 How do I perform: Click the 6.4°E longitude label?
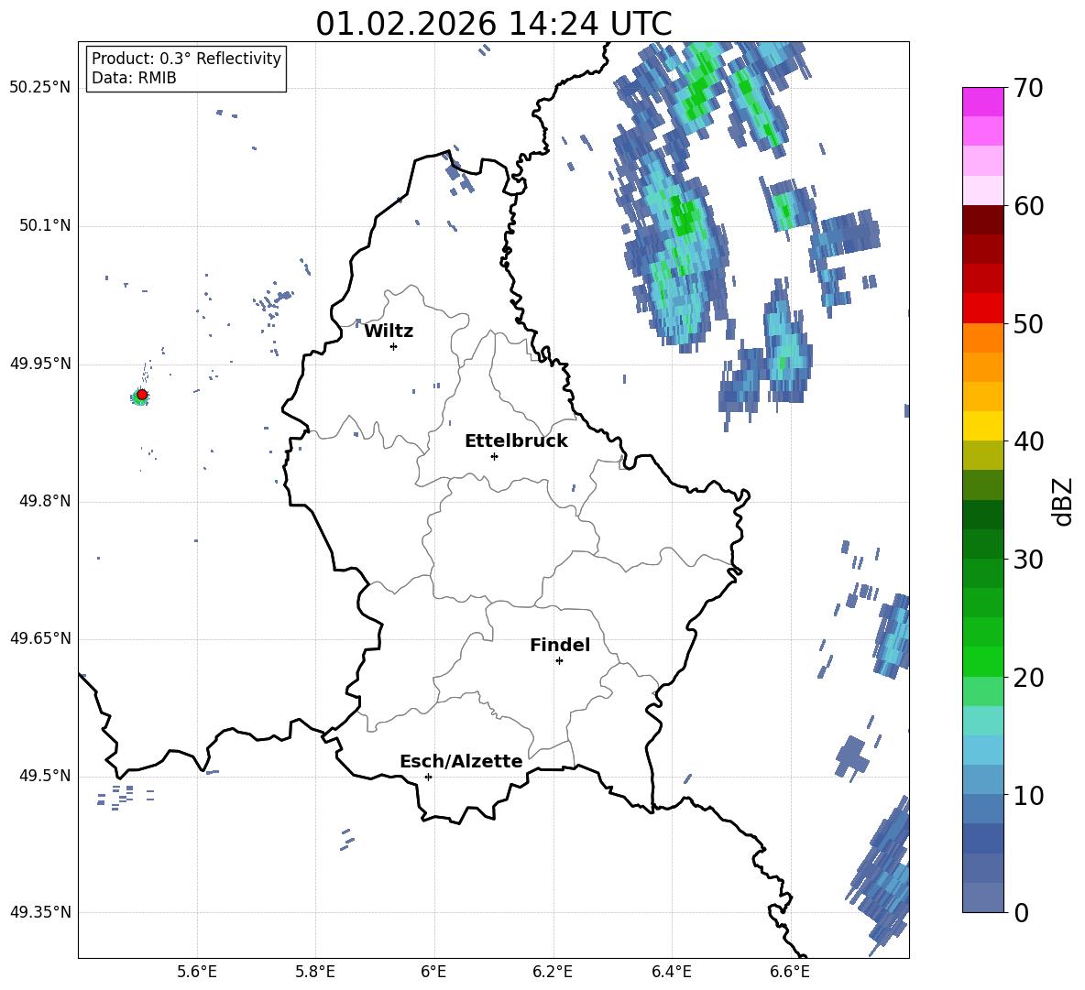672,972
